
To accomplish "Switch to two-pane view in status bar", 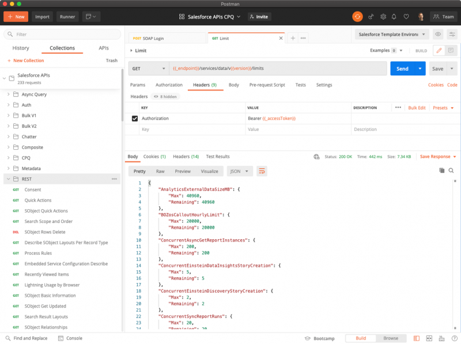I will pos(429,338).
